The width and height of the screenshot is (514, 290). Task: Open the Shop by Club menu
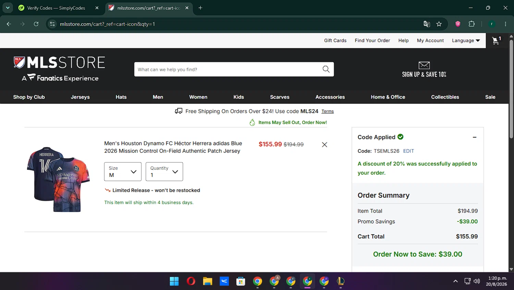point(29,97)
